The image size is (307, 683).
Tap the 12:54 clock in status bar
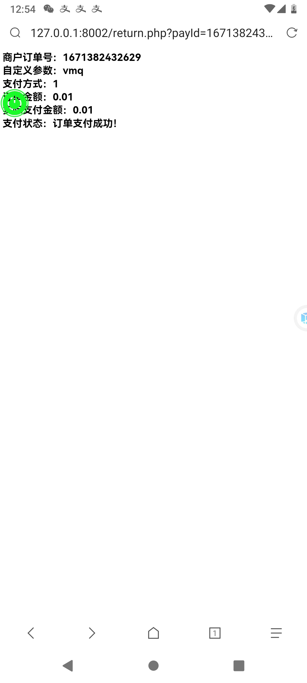tap(23, 9)
